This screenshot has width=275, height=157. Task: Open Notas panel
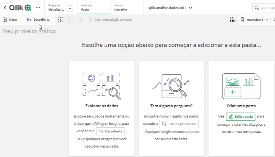click(x=10, y=20)
